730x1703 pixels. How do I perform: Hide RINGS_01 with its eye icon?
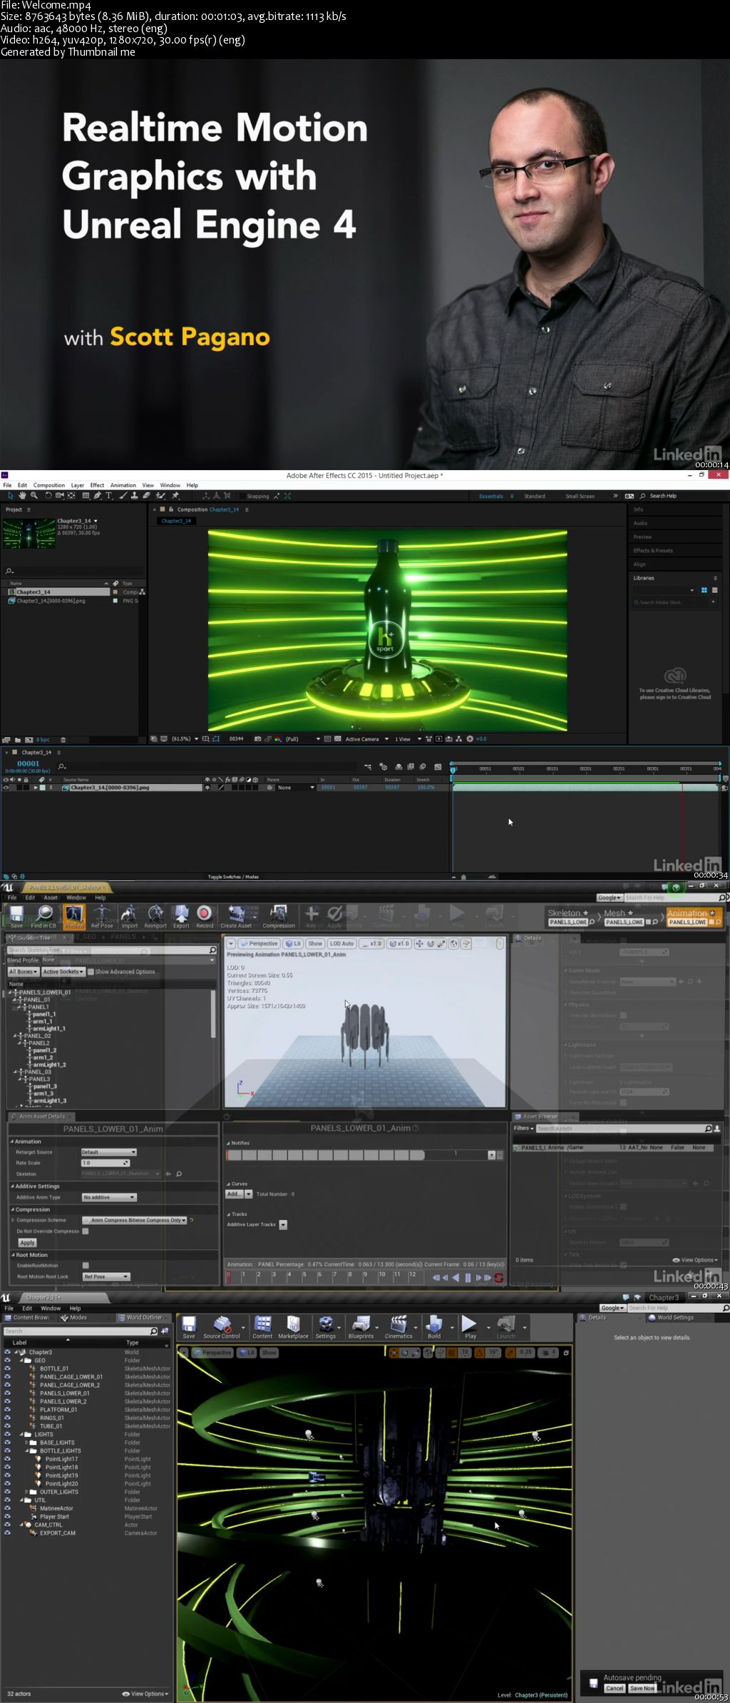click(x=7, y=1418)
